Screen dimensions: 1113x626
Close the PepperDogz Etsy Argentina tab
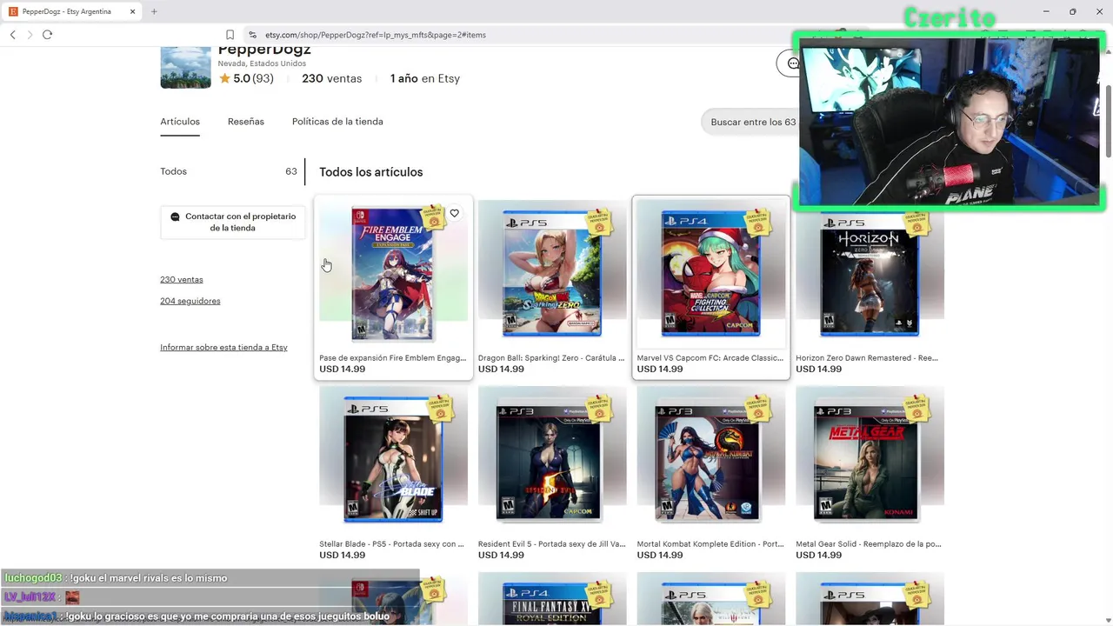pyautogui.click(x=132, y=11)
